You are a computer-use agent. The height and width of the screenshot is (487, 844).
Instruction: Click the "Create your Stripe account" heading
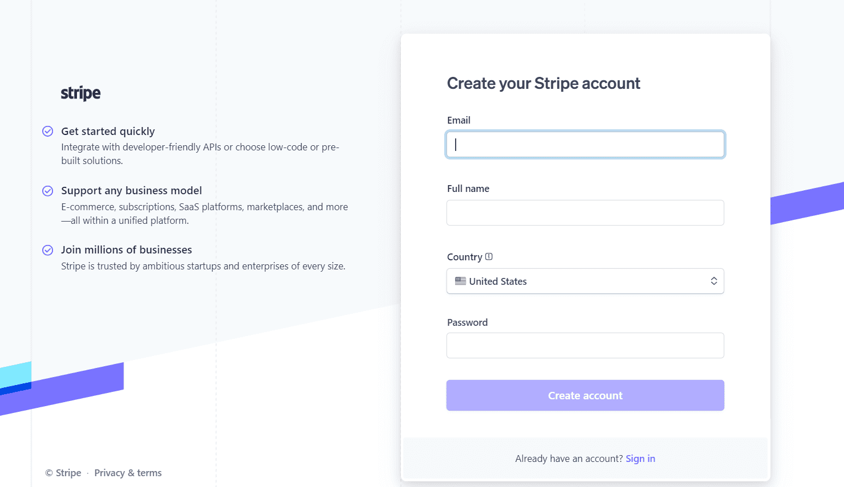pos(543,83)
